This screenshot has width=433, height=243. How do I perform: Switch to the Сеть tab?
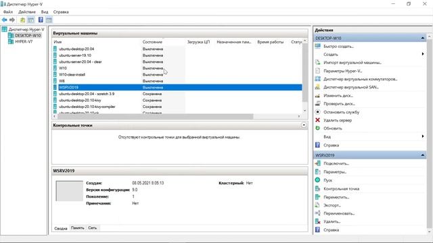(92, 228)
